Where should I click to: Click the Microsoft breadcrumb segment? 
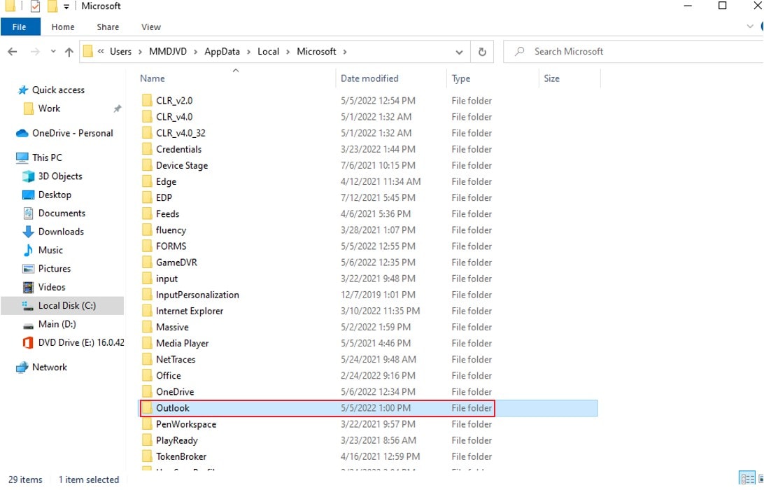(x=316, y=52)
